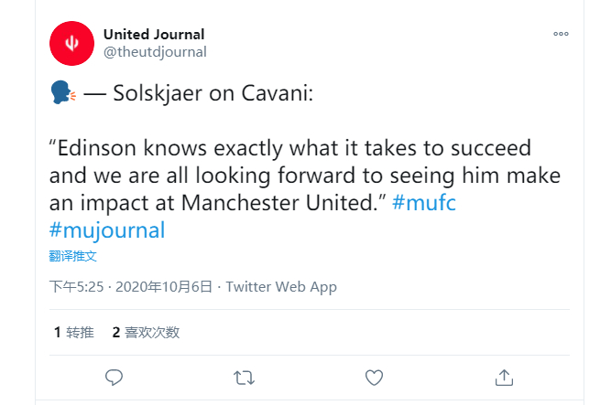Click the #mufc hashtag
The image size is (611, 405).
pyautogui.click(x=424, y=203)
